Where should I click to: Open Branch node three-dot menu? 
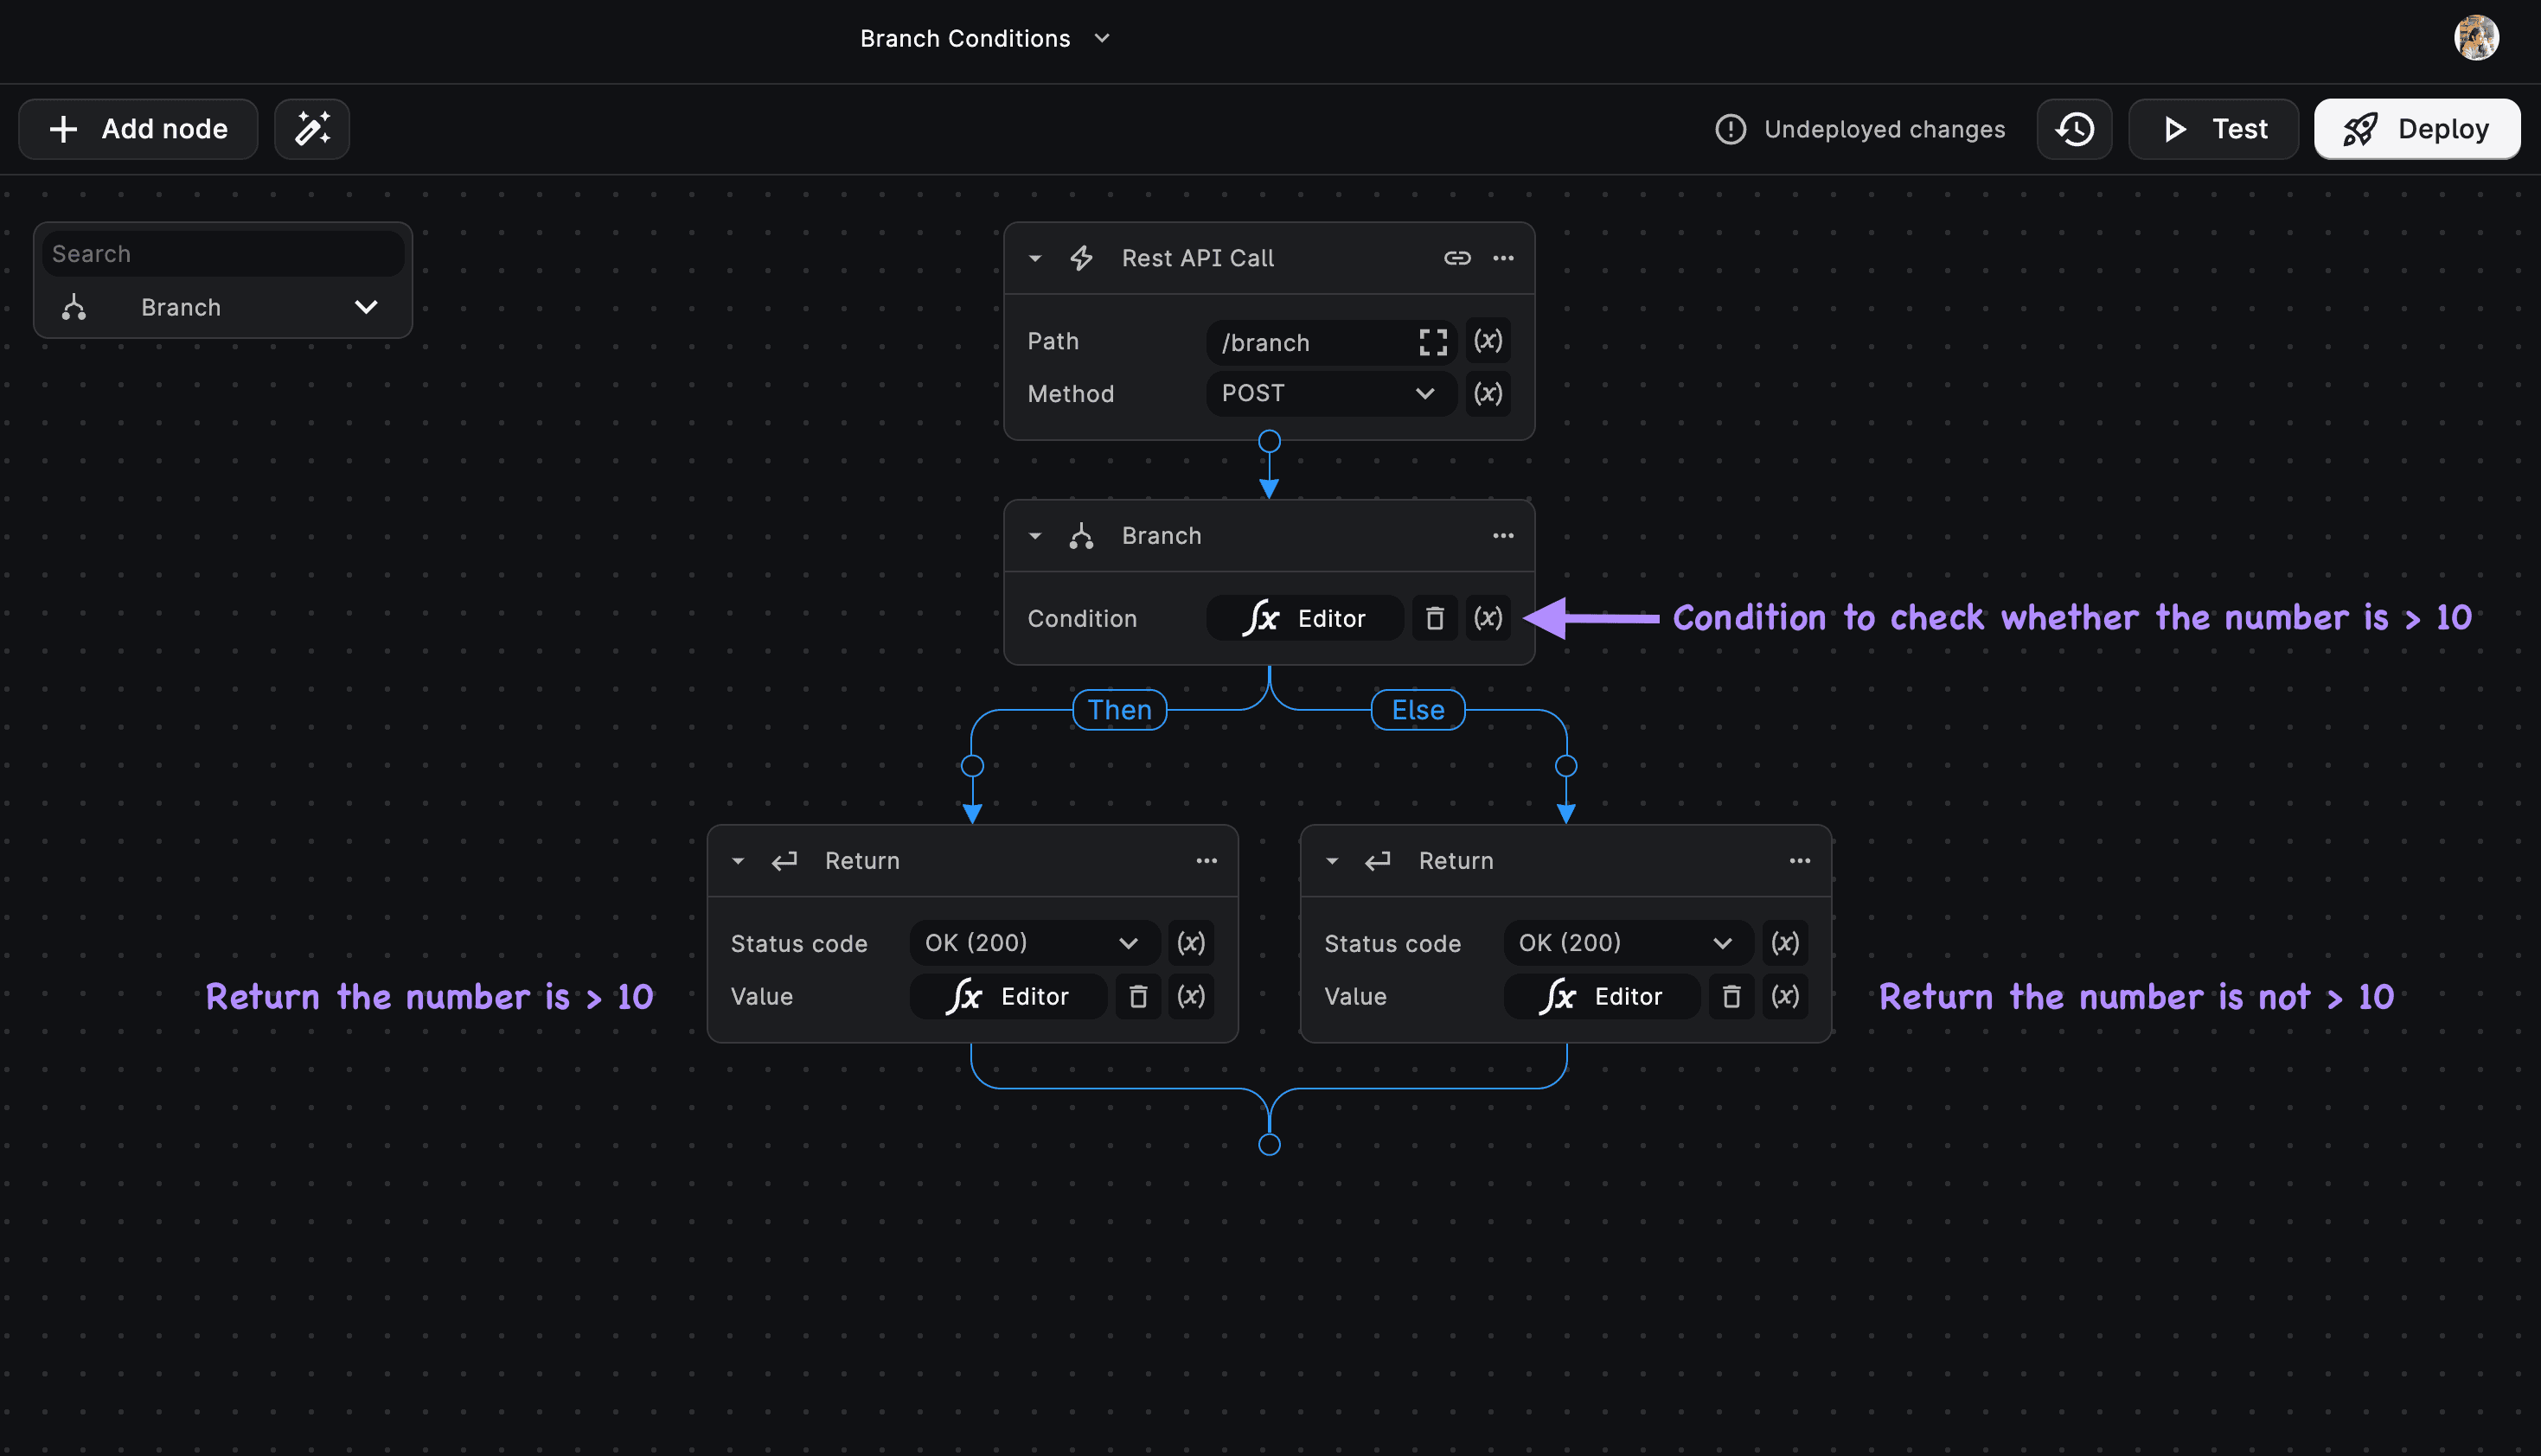point(1503,536)
